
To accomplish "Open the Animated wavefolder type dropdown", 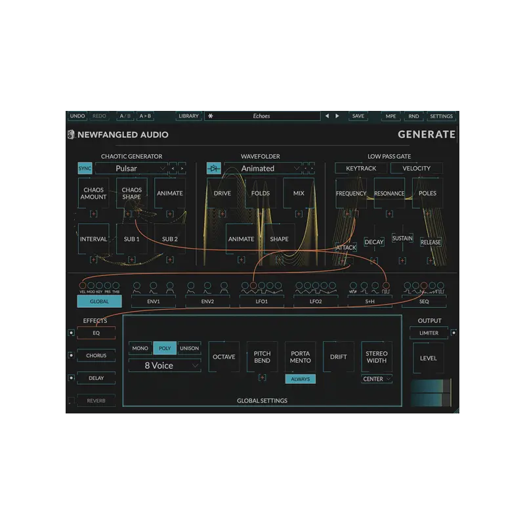I will click(263, 169).
